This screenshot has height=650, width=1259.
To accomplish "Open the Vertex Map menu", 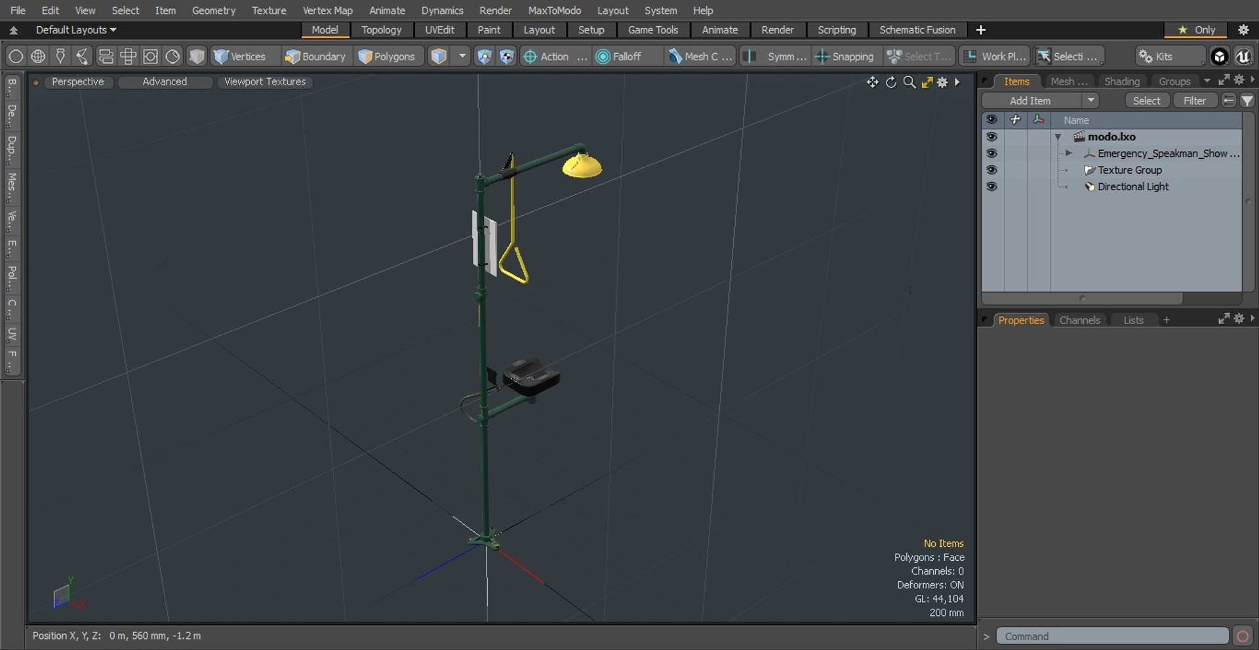I will (x=327, y=10).
